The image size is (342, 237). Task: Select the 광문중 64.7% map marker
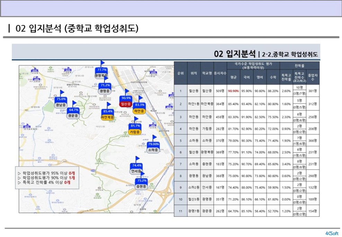(73, 110)
